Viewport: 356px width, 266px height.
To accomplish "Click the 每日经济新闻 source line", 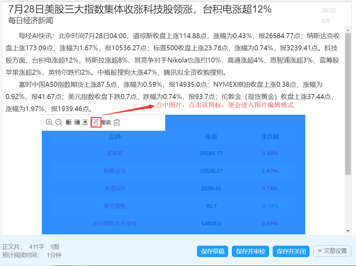I will coord(31,21).
